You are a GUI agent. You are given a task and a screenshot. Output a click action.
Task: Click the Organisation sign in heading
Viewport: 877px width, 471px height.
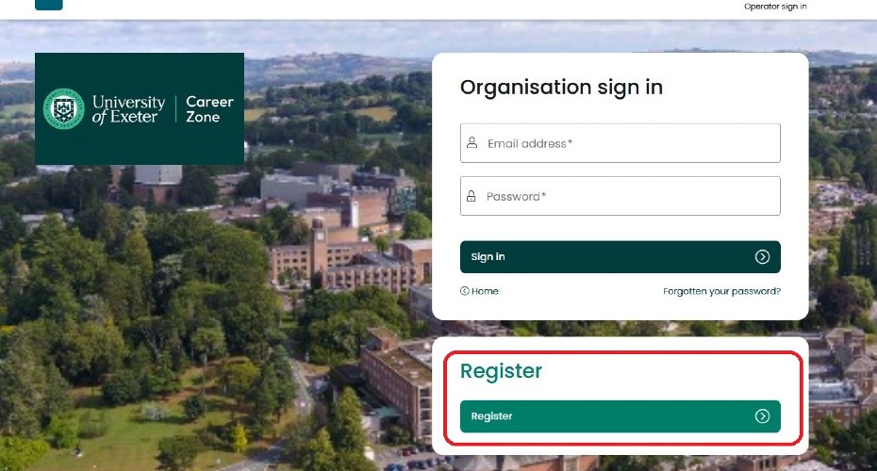[561, 88]
